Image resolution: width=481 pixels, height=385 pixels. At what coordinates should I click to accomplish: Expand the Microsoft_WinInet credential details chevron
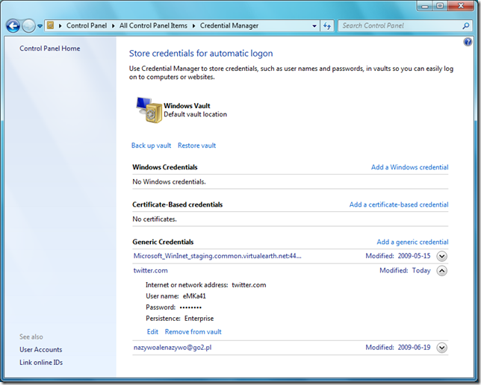[x=441, y=256]
